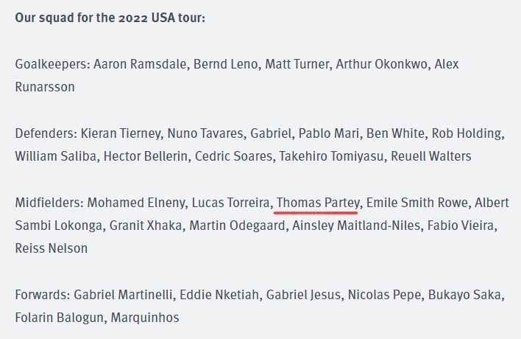Click the name Fabio Vieira
521x339 pixels.
pyautogui.click(x=461, y=226)
